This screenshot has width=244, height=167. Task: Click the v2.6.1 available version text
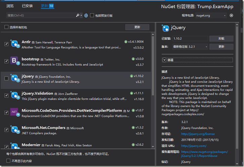tap(139, 133)
